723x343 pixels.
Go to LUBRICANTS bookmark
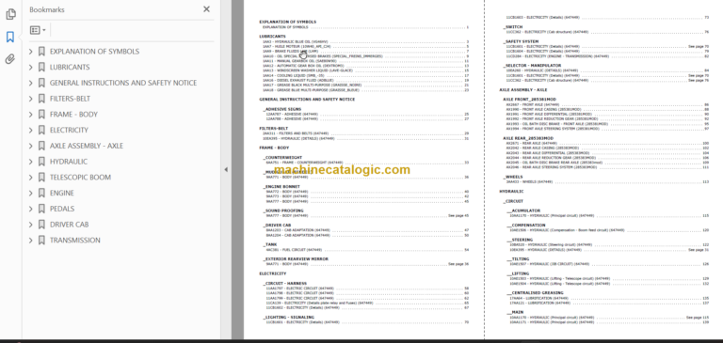coord(70,68)
